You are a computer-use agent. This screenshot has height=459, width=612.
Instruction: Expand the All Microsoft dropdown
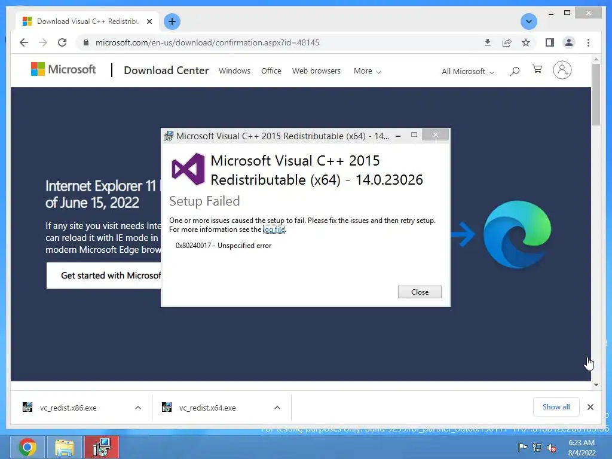467,72
